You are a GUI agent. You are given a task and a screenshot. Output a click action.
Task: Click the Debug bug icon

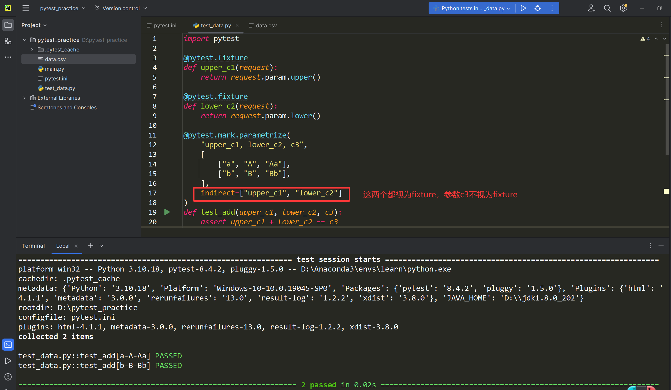[537, 8]
